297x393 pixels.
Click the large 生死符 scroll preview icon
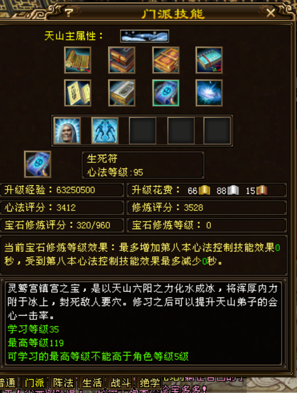coord(38,164)
